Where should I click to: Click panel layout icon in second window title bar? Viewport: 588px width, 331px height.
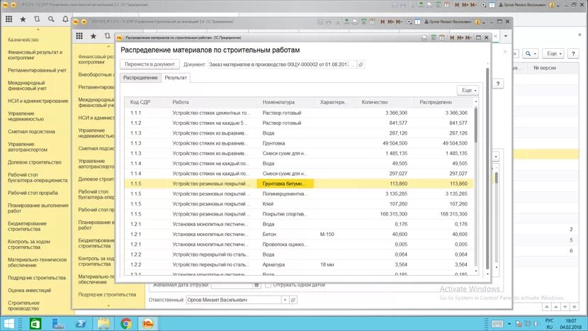[417, 22]
